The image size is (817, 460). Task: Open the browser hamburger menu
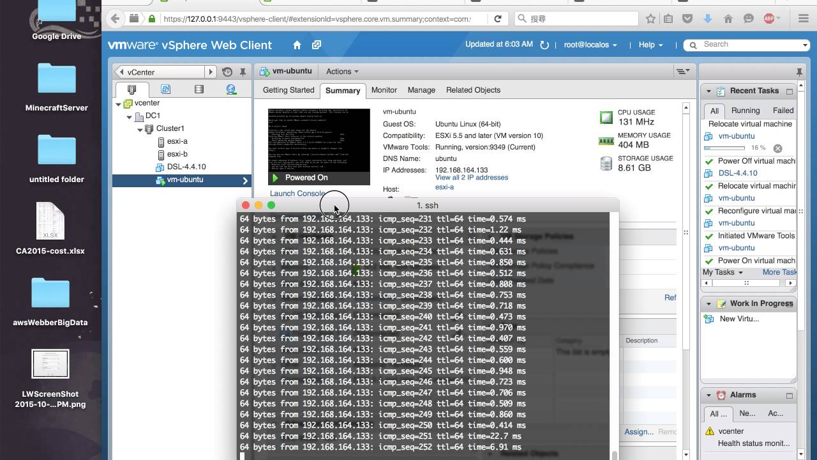click(804, 19)
